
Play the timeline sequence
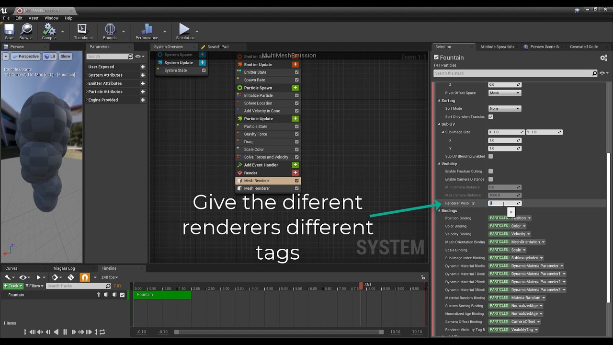pyautogui.click(x=38, y=277)
